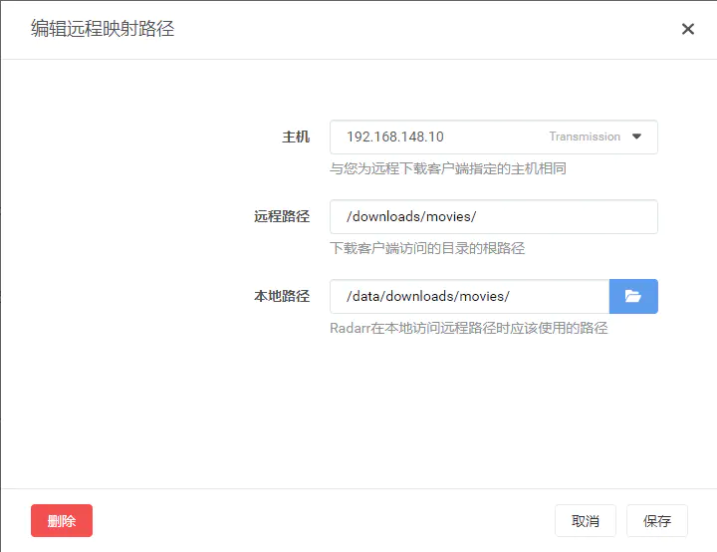Screen dimensions: 717x552
Task: Click the blank header area right of the title
Action: pos(425,29)
